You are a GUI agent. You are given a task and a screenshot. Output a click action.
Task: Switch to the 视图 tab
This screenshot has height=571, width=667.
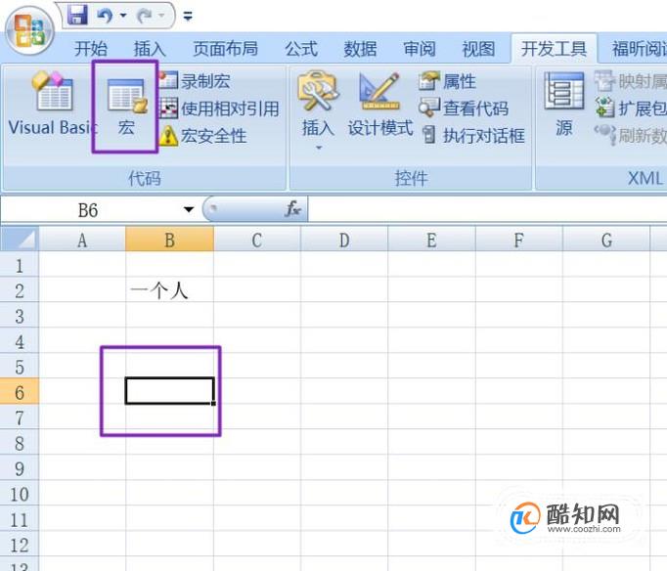[478, 49]
